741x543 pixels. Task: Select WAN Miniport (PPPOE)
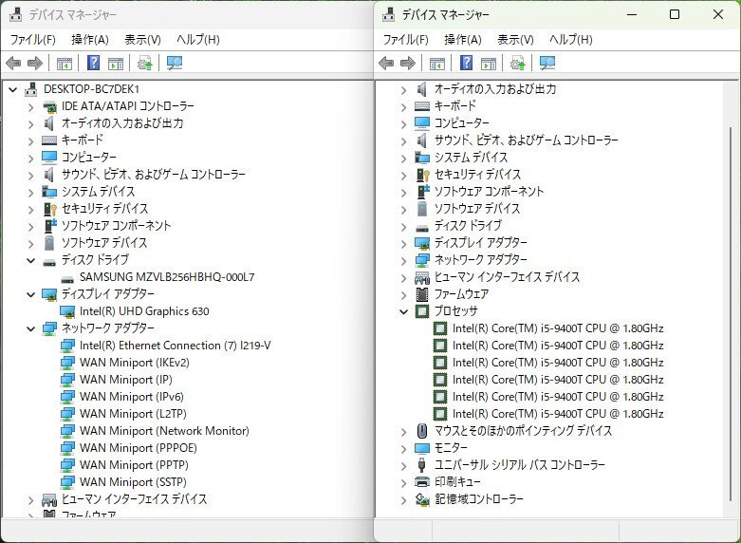(139, 448)
